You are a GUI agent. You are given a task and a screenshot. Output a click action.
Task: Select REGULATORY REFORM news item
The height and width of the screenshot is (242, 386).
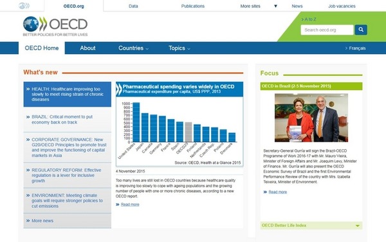pyautogui.click(x=67, y=175)
